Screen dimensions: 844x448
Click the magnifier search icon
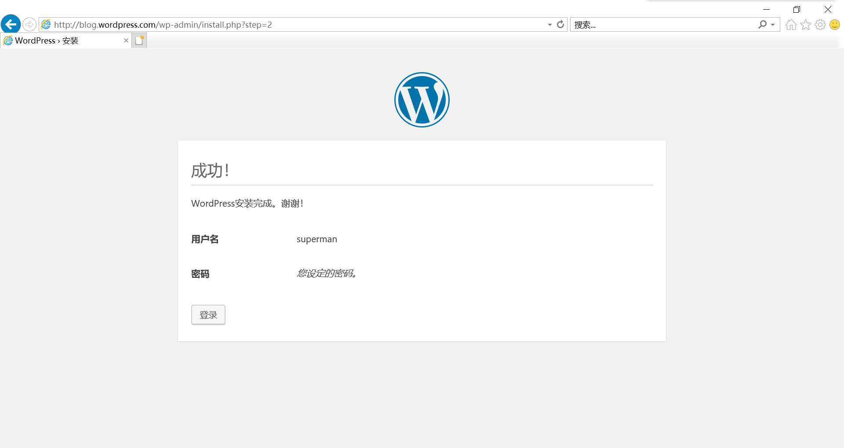tap(762, 25)
